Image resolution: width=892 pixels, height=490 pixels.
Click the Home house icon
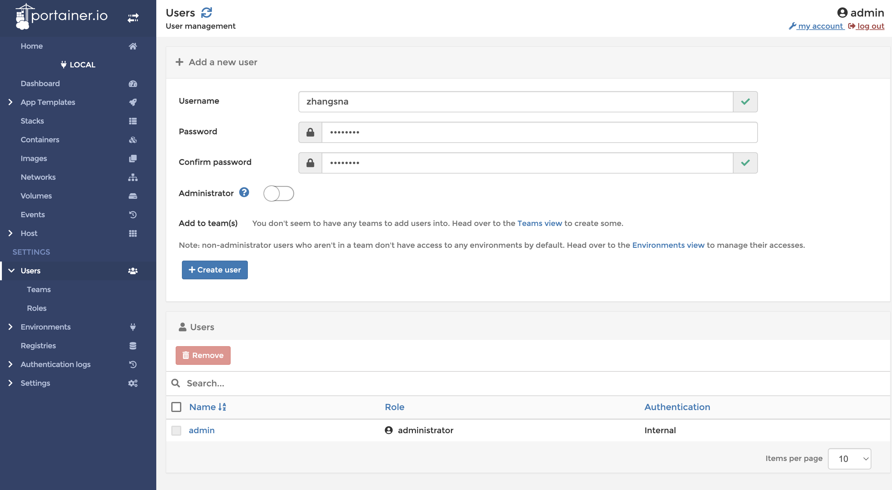[133, 46]
